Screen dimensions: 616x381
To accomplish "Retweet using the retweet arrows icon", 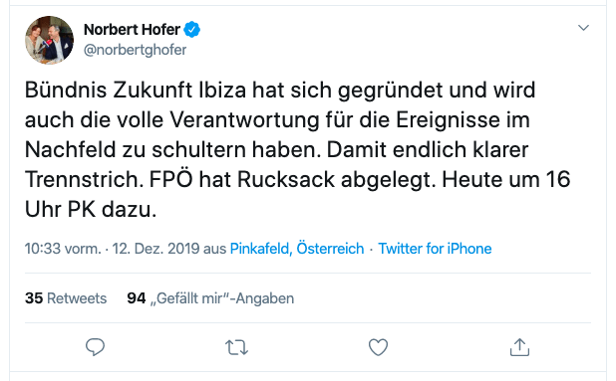I will point(236,347).
